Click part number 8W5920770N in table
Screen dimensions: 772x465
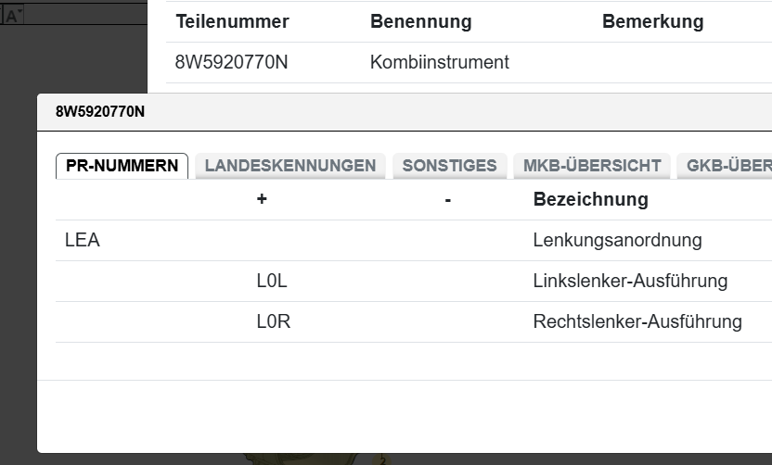pos(231,63)
